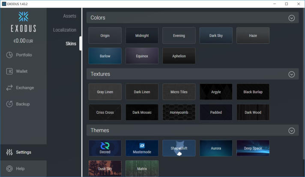The width and height of the screenshot is (305, 177).
Task: Select the Skins tab
Action: coord(71,44)
